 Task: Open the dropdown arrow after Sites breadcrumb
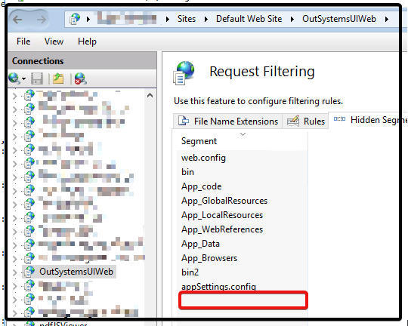206,19
